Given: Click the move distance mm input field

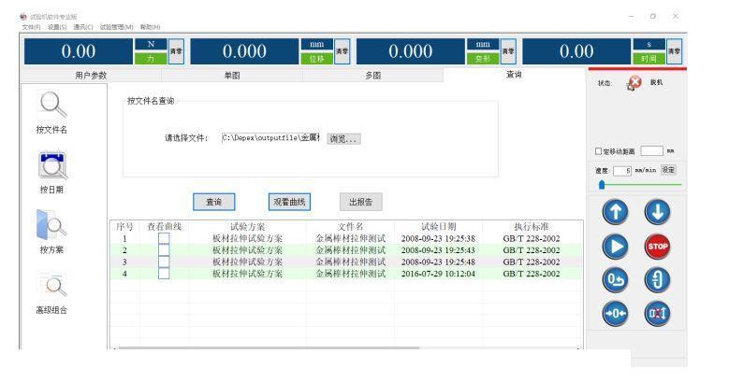Looking at the screenshot, I should pyautogui.click(x=652, y=151).
